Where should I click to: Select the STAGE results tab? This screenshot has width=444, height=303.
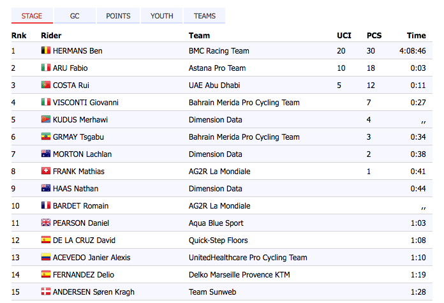coord(32,16)
